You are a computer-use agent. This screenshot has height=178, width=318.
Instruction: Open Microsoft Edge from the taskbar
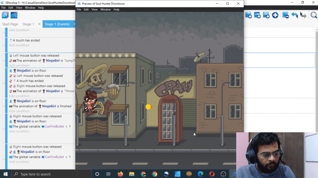pyautogui.click(x=200, y=174)
